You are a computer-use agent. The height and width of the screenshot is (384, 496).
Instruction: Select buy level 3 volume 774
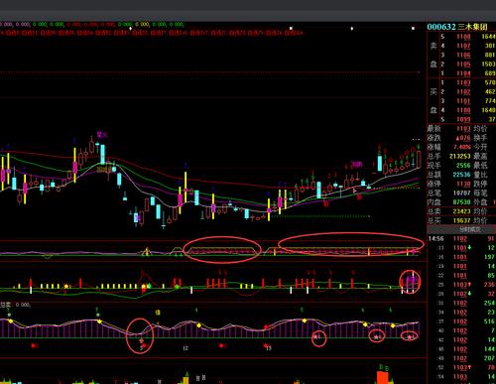(490, 101)
